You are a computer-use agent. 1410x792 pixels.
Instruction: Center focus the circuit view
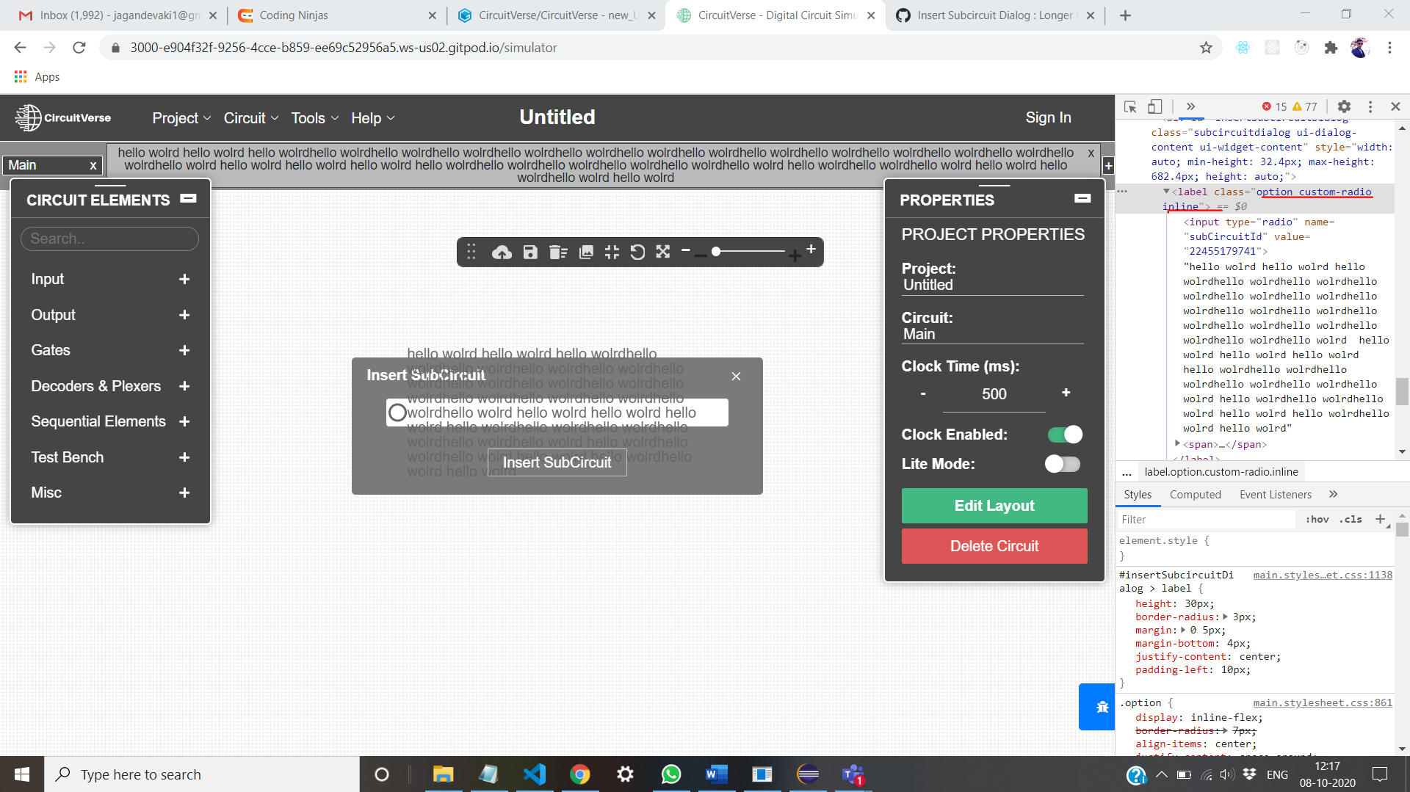click(612, 252)
